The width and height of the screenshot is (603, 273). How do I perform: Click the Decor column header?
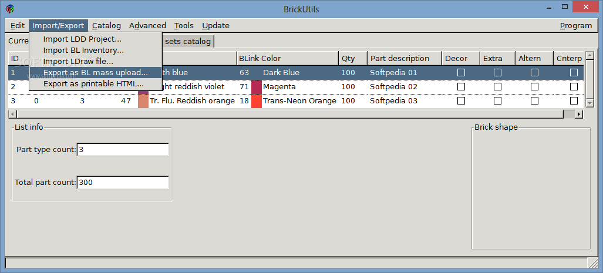coord(461,59)
